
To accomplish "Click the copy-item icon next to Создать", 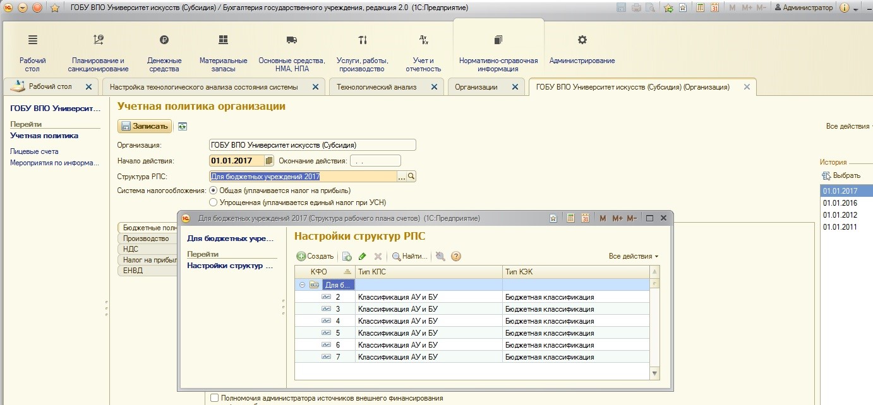I will pyautogui.click(x=346, y=256).
